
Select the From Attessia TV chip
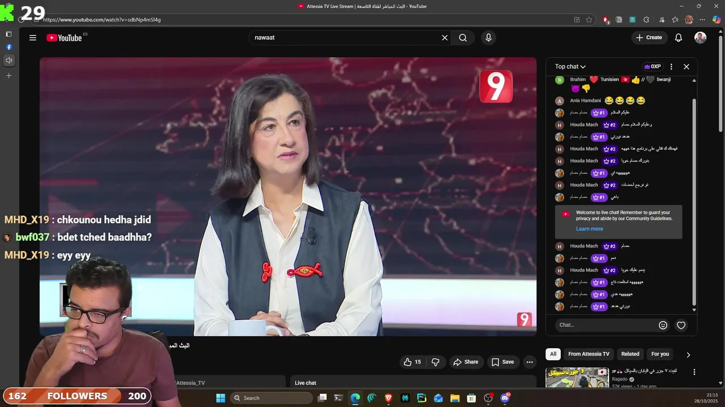(588, 354)
